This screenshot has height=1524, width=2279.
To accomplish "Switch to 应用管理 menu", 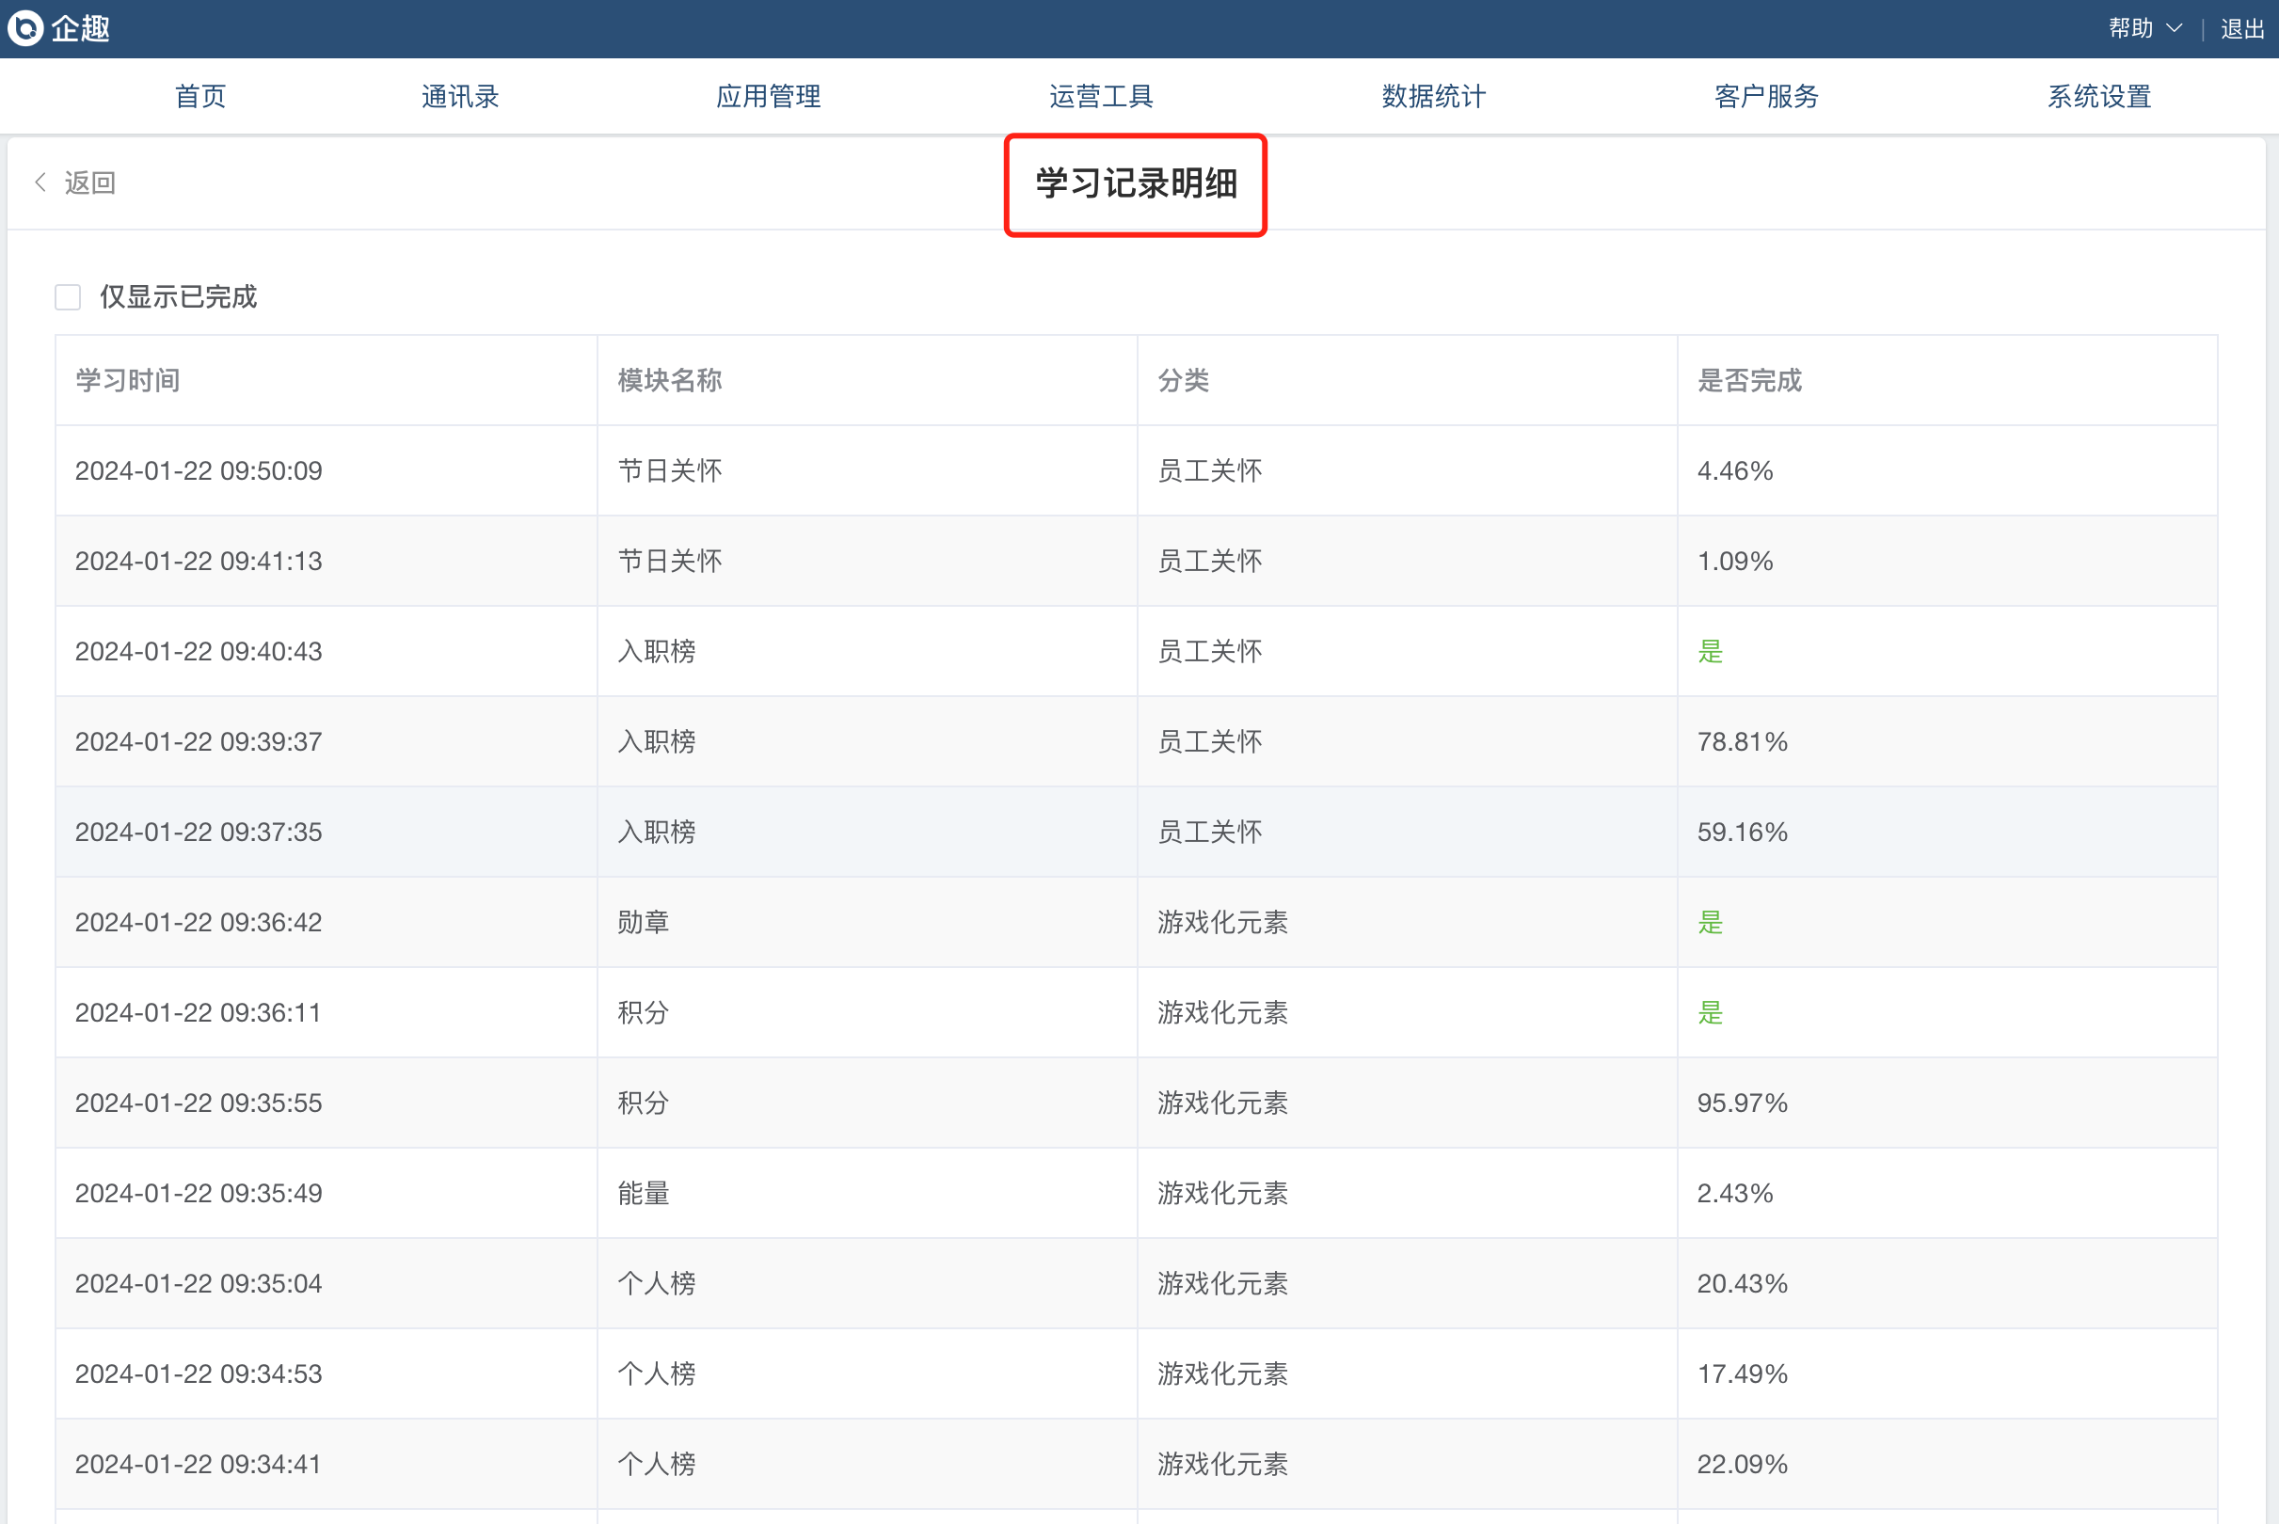I will tap(768, 96).
